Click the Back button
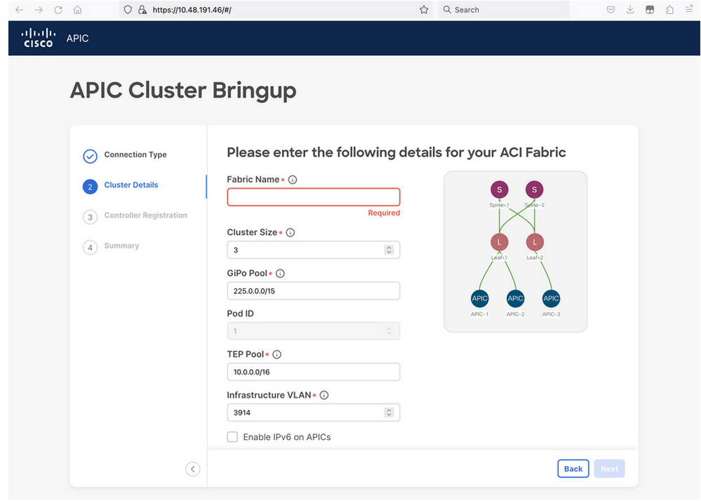Image resolution: width=701 pixels, height=501 pixels. pyautogui.click(x=573, y=469)
